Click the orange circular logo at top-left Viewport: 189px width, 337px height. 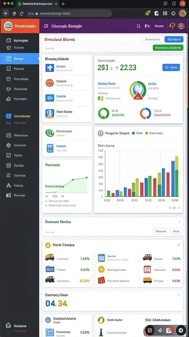point(8,26)
